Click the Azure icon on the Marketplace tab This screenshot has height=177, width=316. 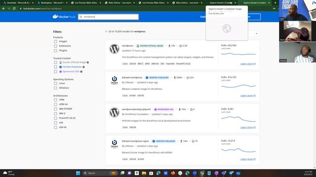(39, 3)
